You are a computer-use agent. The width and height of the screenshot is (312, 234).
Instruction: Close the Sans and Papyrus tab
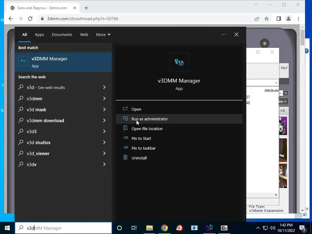[75, 8]
